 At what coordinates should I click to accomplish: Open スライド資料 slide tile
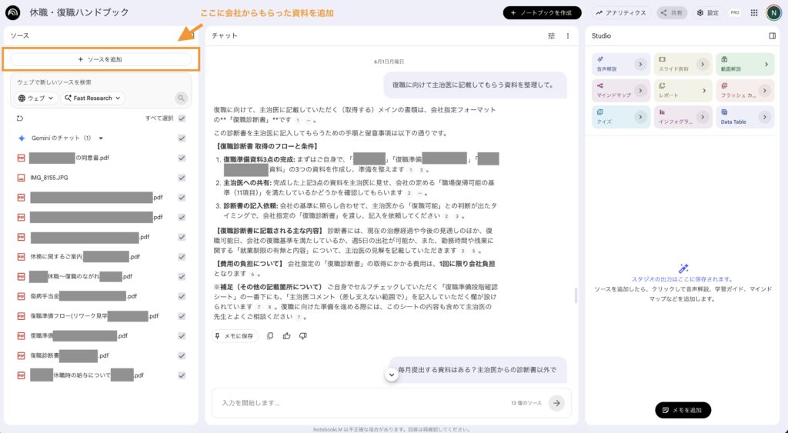[683, 65]
